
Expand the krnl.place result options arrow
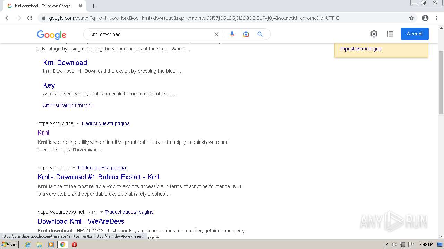coord(77,124)
